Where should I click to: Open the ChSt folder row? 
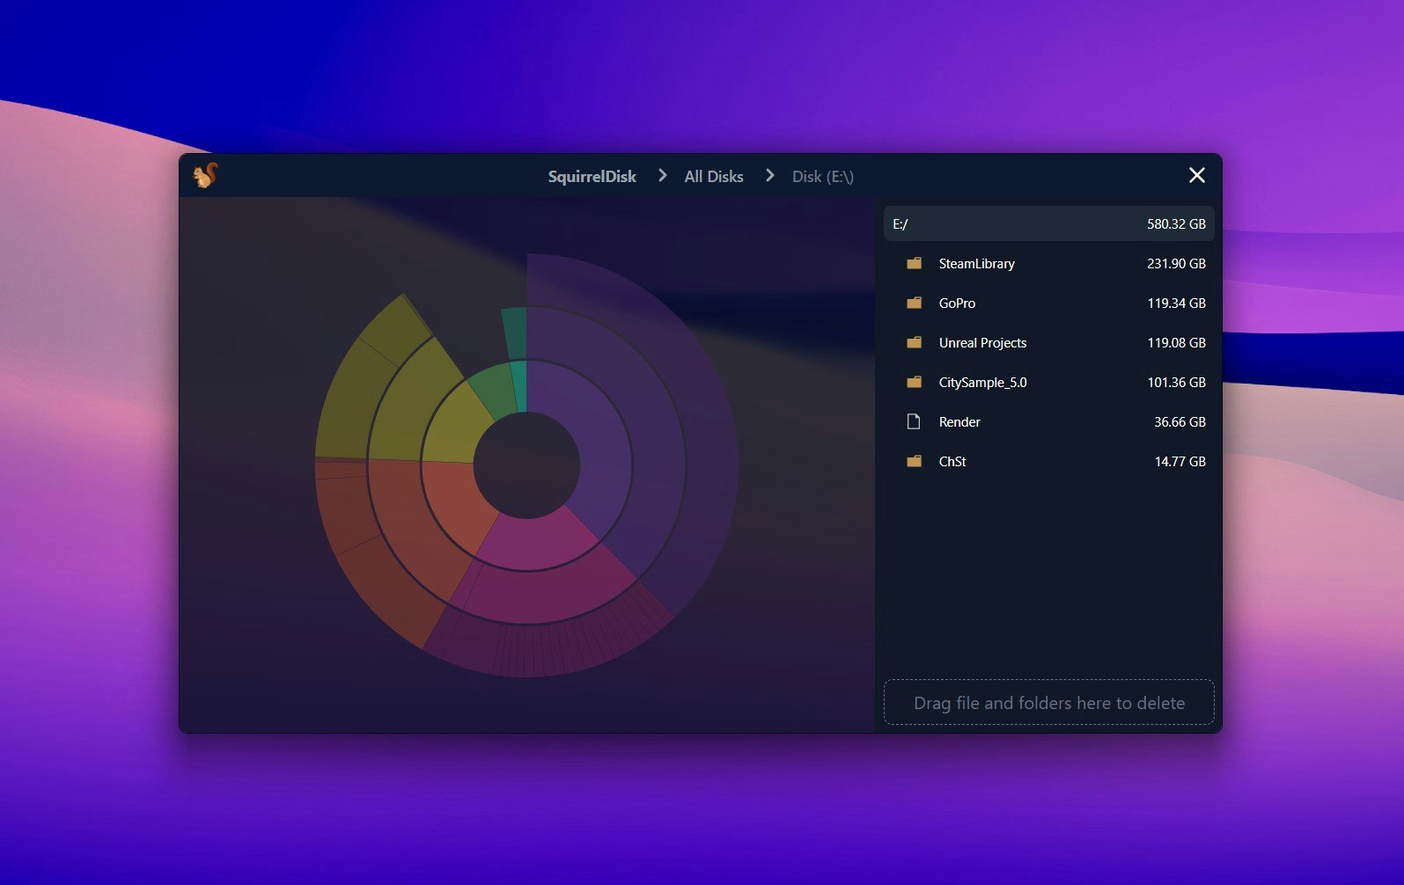pyautogui.click(x=1048, y=461)
